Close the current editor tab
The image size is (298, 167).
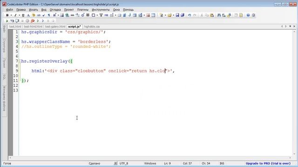(x=294, y=26)
